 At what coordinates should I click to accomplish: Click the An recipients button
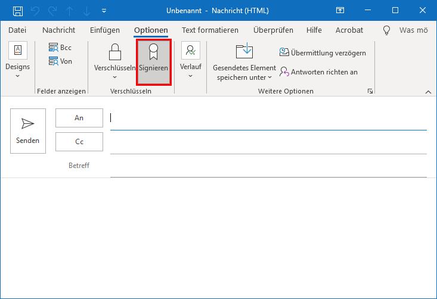(x=79, y=118)
